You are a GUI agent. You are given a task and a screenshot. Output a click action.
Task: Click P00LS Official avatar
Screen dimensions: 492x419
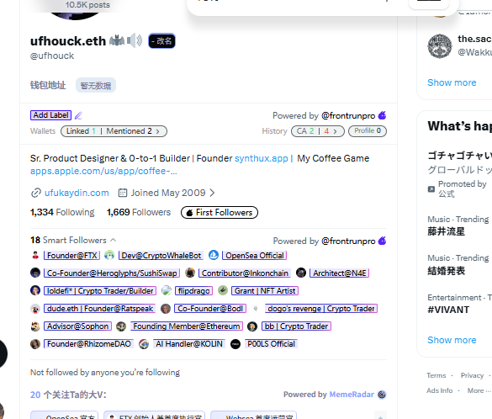pos(235,344)
